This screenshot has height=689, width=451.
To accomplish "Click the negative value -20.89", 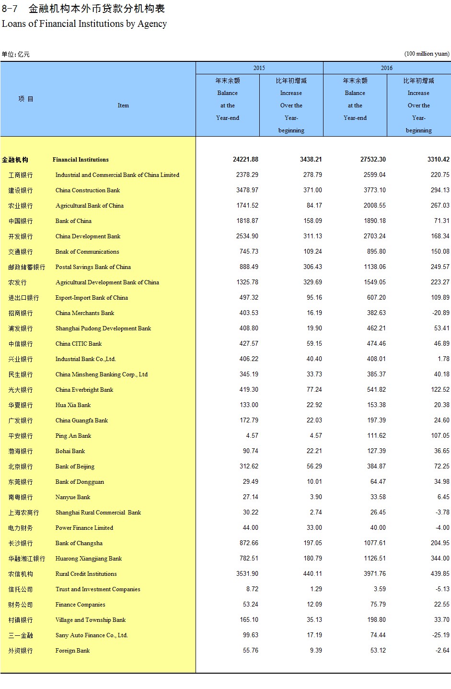I will click(440, 313).
